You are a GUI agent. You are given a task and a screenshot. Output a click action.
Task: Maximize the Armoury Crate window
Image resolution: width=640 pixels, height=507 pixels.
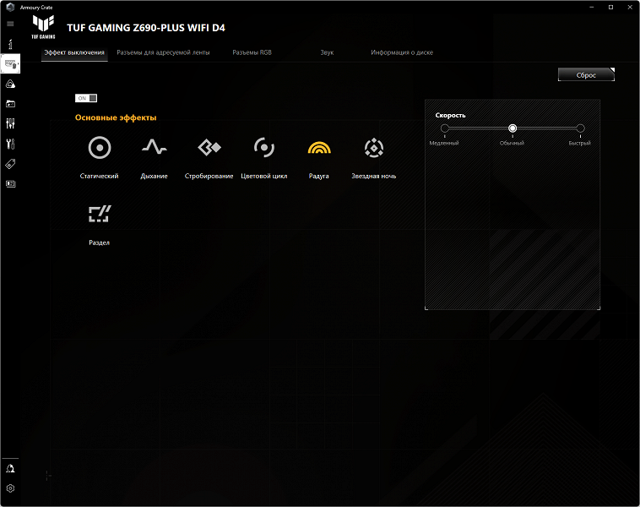[x=610, y=7]
